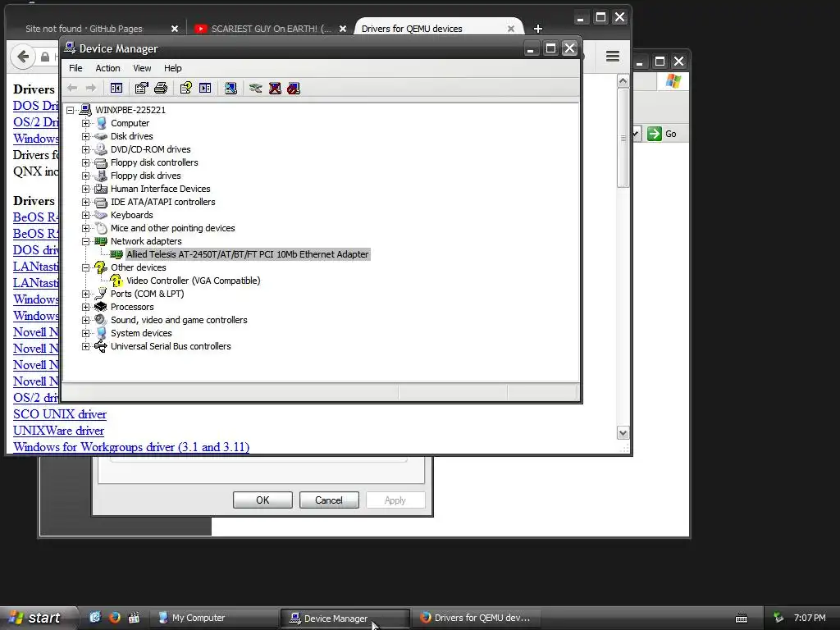This screenshot has height=630, width=840.
Task: Expand the Floppy disk controllers node
Action: coord(85,162)
